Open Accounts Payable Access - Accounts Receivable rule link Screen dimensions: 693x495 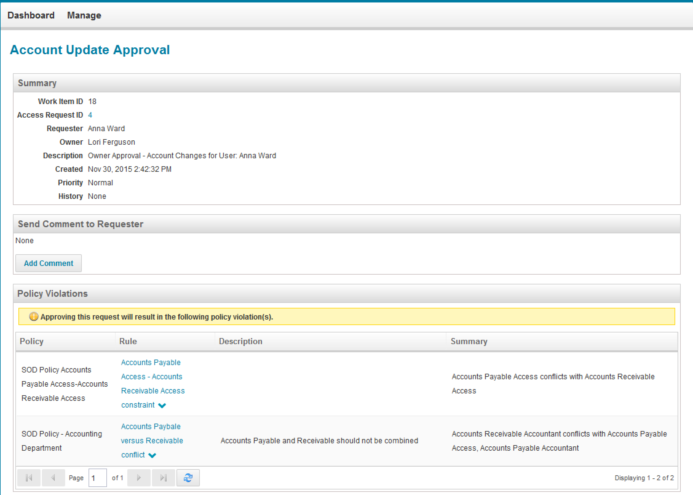tap(153, 384)
